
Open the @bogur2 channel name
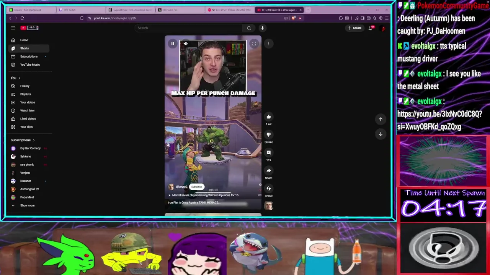[182, 187]
